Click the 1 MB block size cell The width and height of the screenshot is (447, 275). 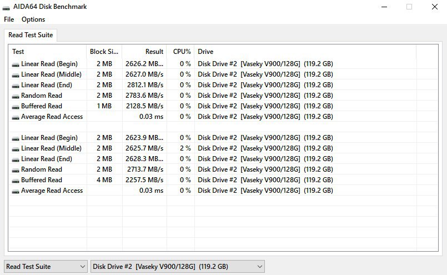tap(104, 106)
